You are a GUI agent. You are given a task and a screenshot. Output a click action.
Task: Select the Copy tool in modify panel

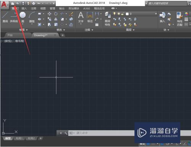(x=49, y=19)
